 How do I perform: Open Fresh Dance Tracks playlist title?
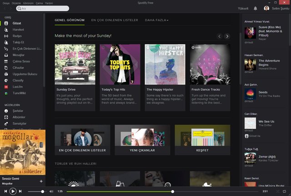tap(206, 89)
